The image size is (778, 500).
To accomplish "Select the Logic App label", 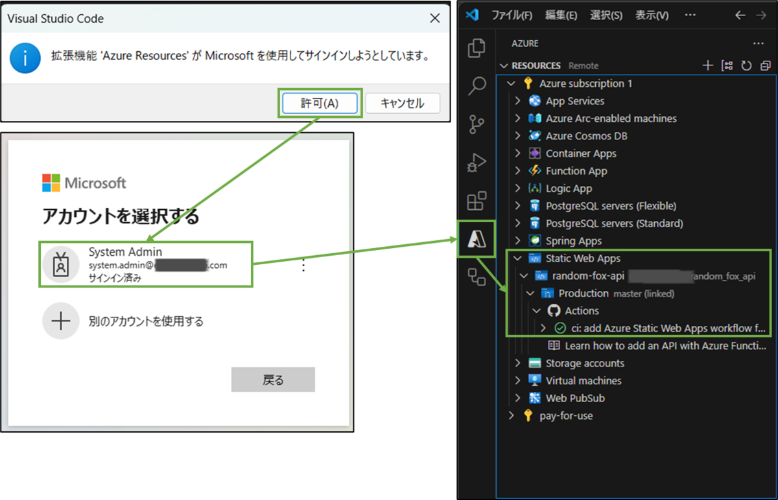I will pos(569,188).
